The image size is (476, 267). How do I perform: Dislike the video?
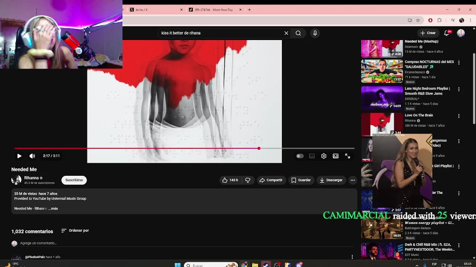pyautogui.click(x=248, y=180)
